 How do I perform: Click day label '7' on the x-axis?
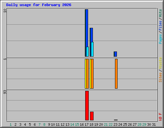pos(39,124)
